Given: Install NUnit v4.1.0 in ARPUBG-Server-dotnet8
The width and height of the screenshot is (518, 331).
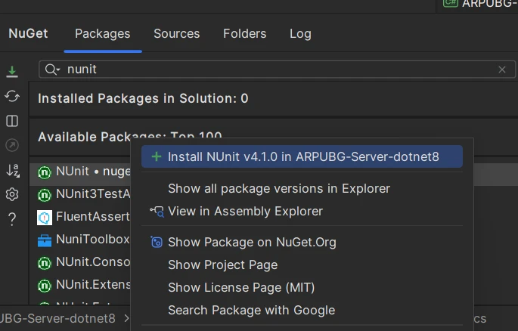Looking at the screenshot, I should coord(303,156).
